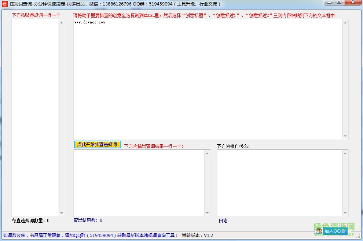Click the down arrow on query result scrollbar
Viewport: 363px width, 241px height.
[208, 212]
